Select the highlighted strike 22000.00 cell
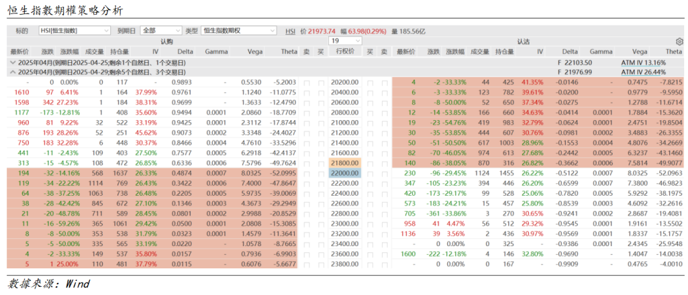 click(345, 173)
